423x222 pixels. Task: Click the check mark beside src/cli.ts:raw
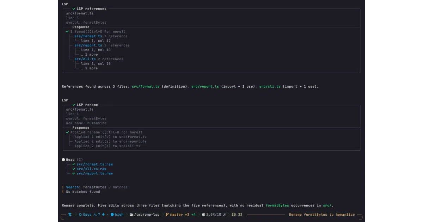(74, 169)
